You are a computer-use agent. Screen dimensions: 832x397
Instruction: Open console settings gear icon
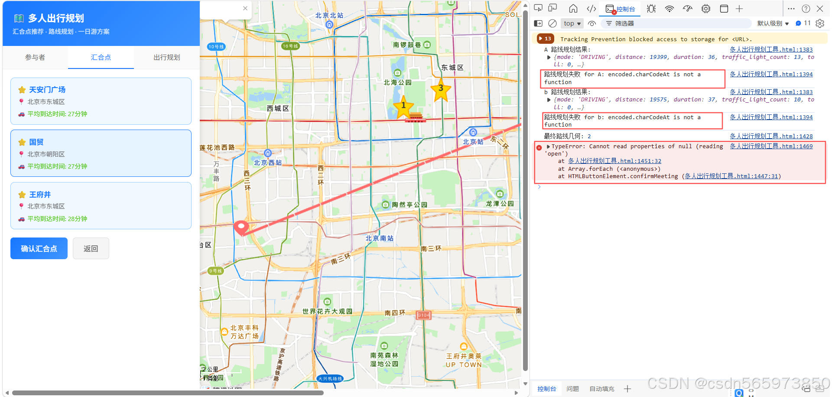click(x=820, y=23)
